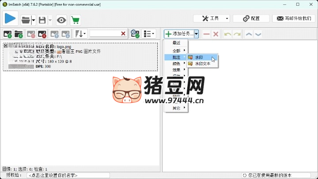The width and height of the screenshot is (318, 179).
Task: Click the name field next to 授权给
Action: pyautogui.click(x=68, y=175)
